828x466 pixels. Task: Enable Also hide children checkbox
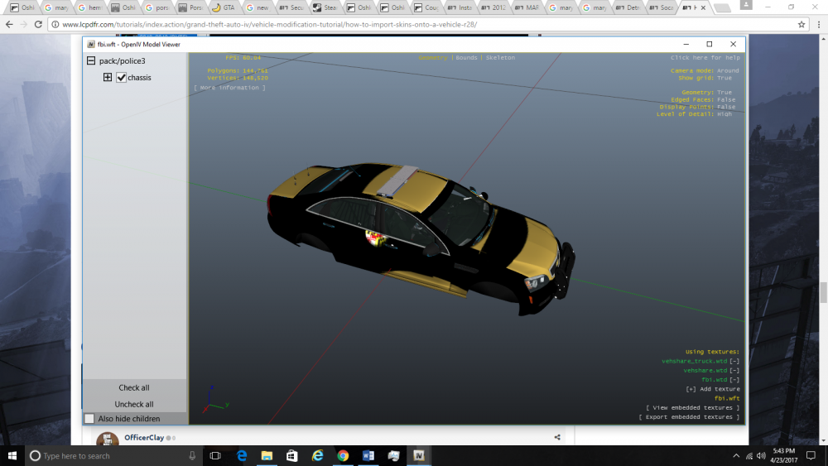coord(89,419)
